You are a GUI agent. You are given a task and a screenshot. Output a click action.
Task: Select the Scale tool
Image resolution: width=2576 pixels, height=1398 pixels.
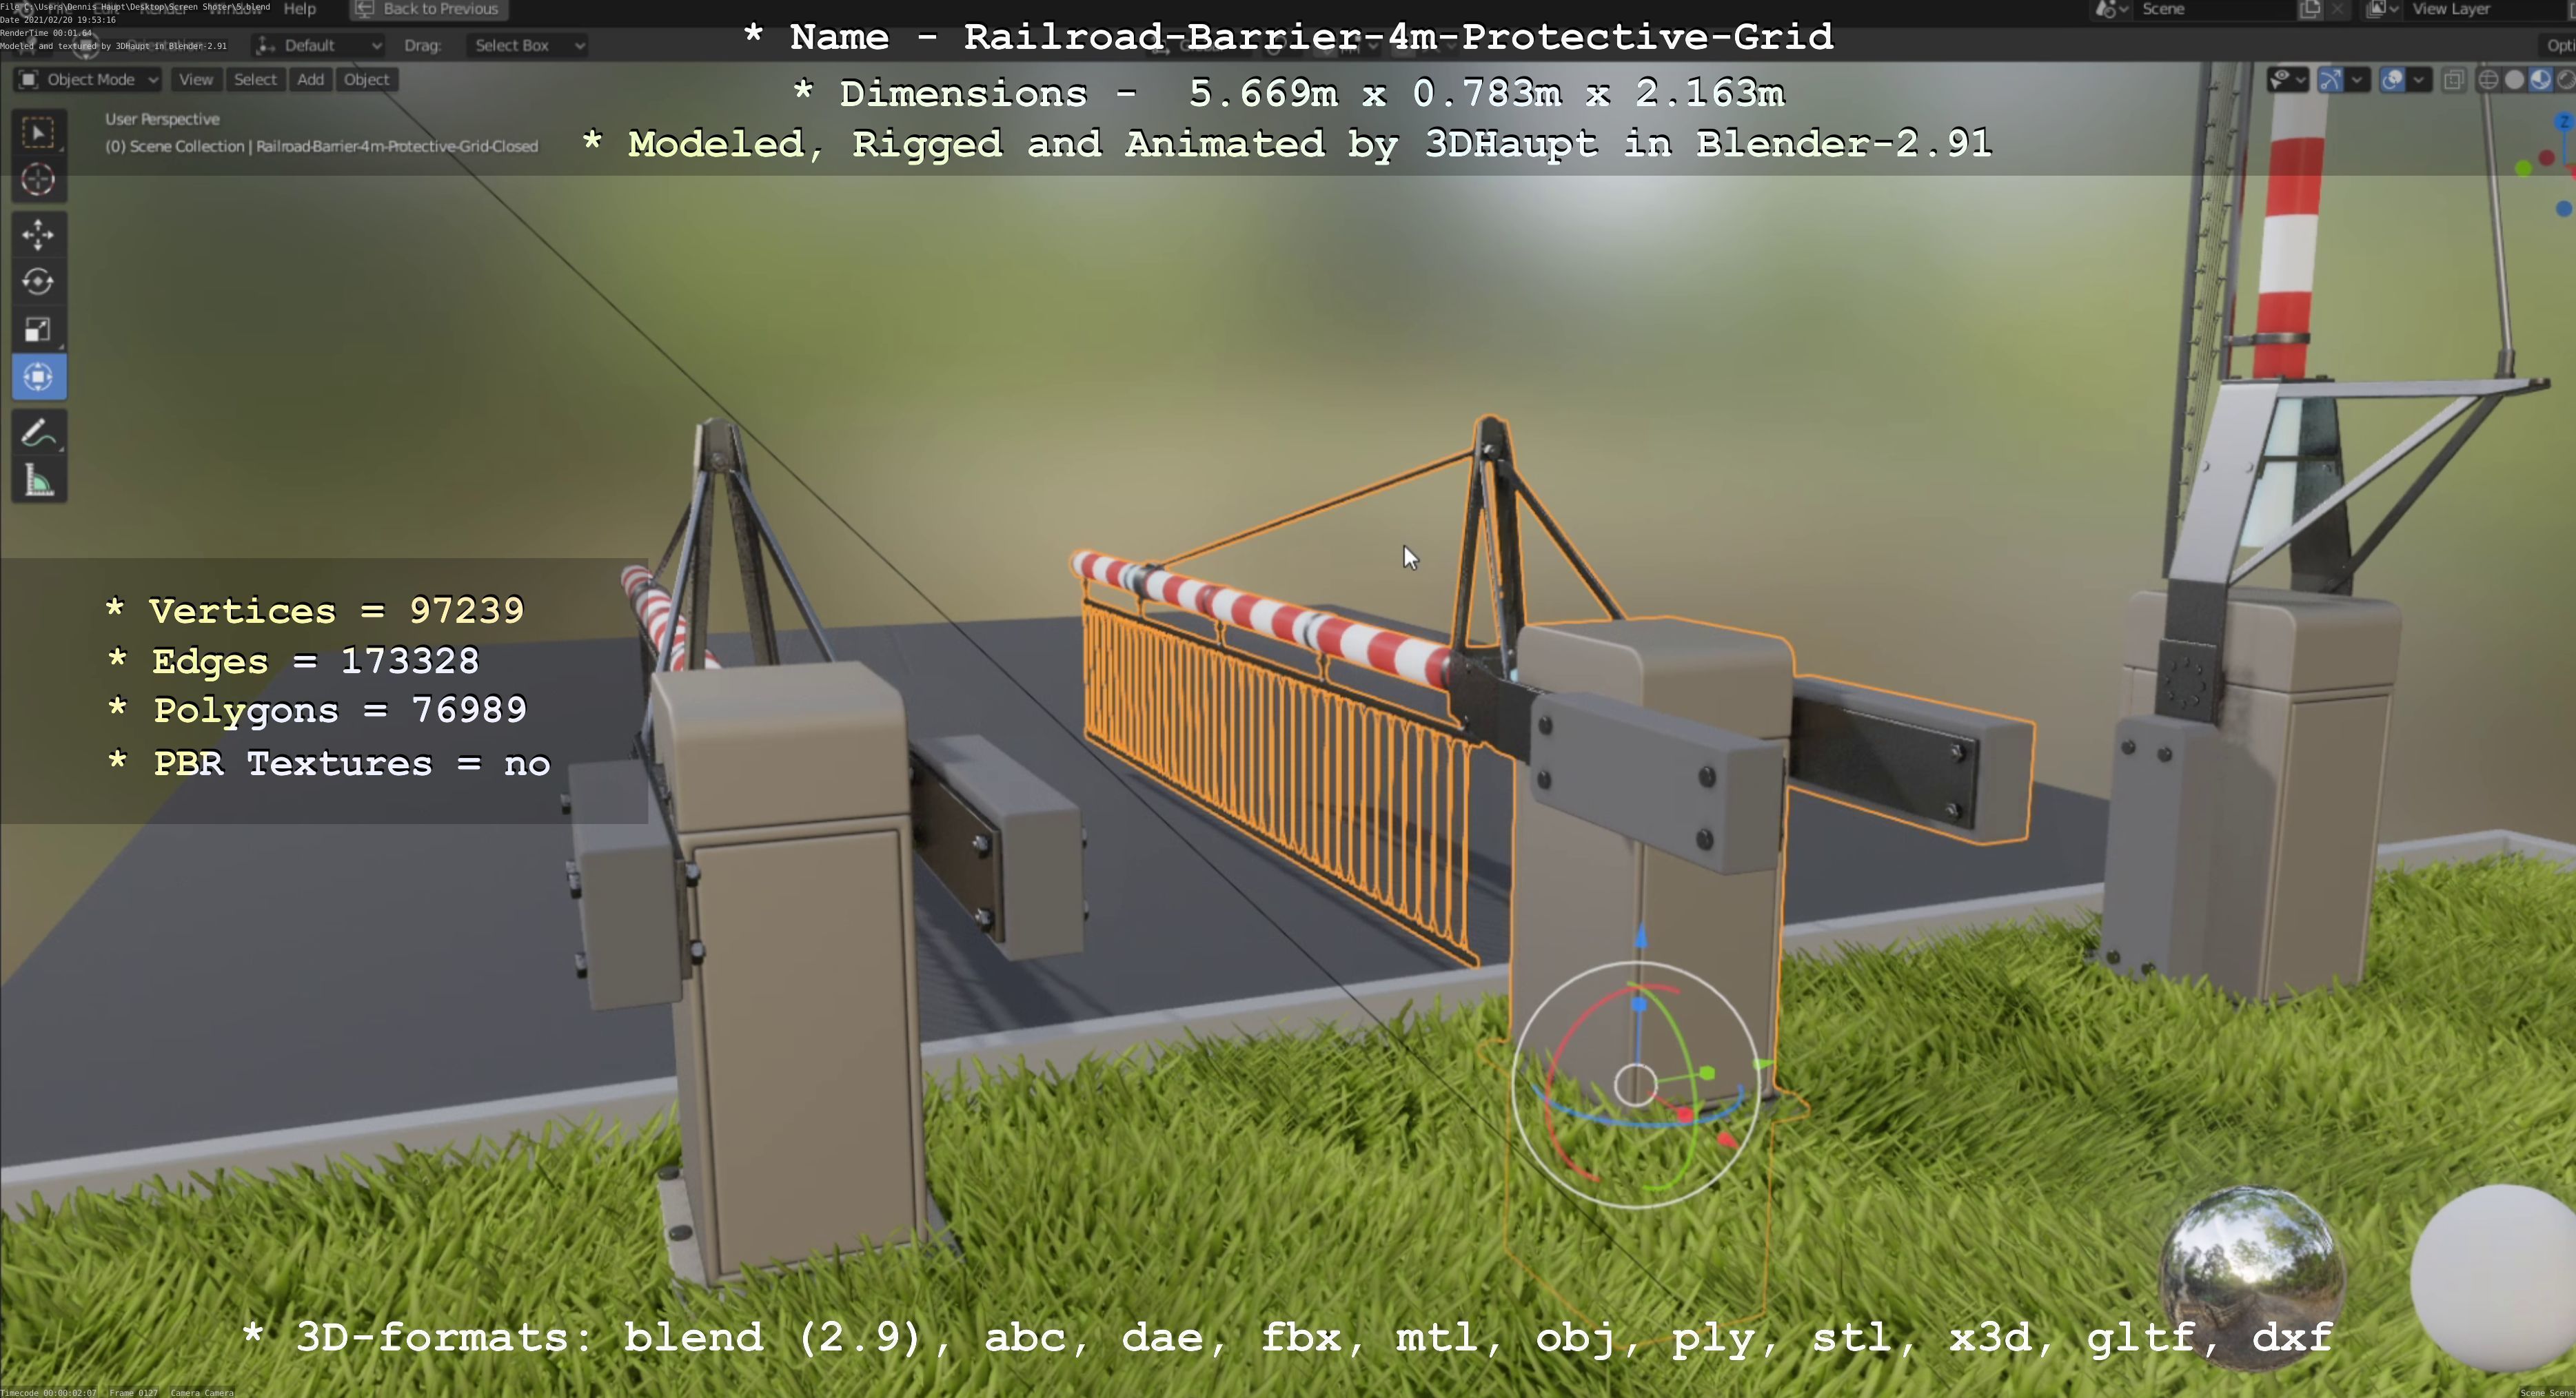(x=39, y=330)
